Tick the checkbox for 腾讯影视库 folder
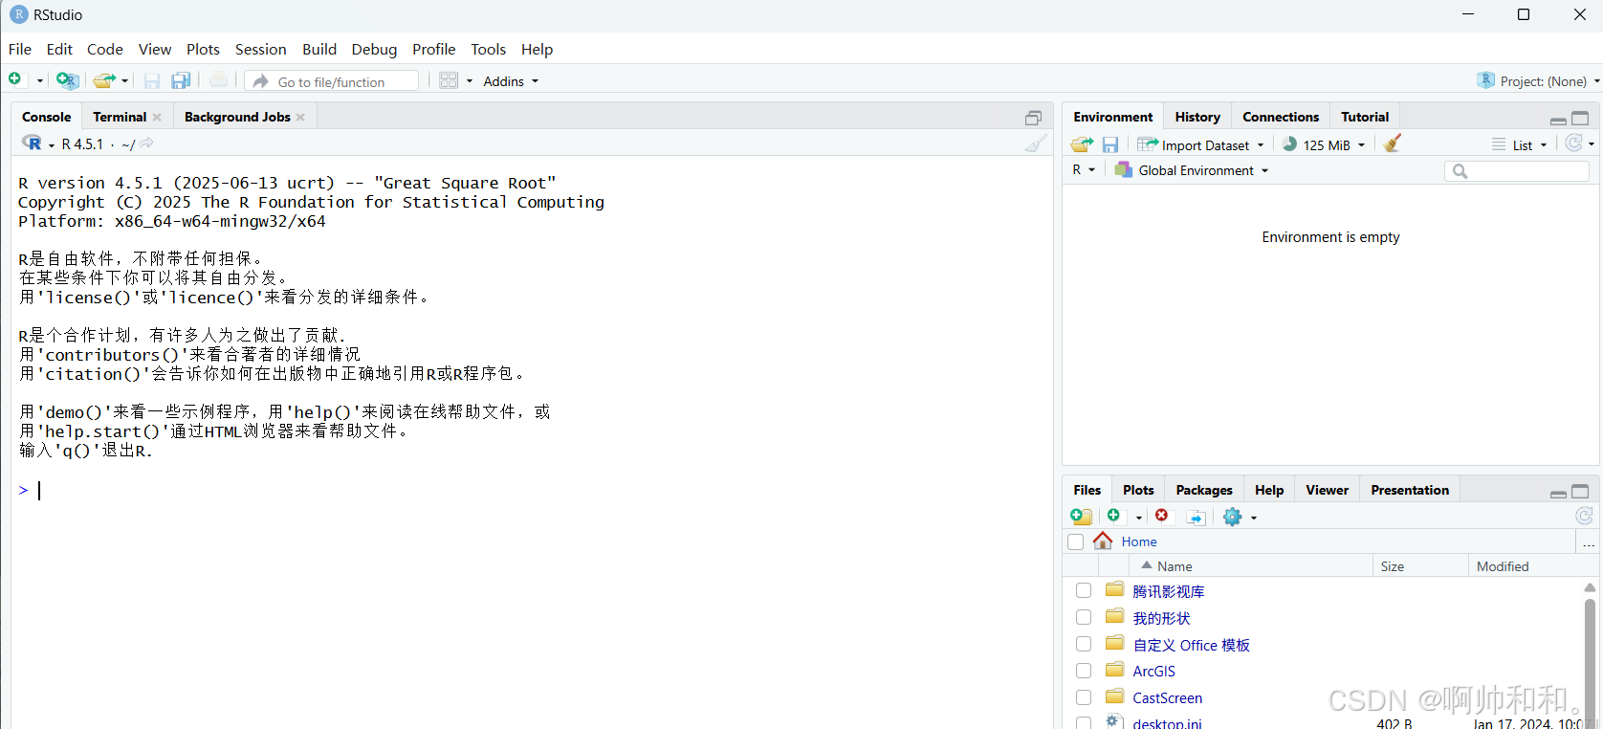 1084,591
